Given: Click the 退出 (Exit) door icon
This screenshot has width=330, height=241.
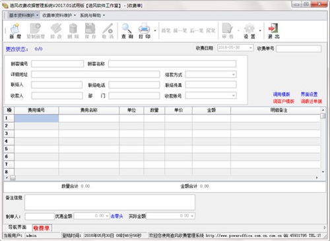Looking at the screenshot, I should [273, 31].
